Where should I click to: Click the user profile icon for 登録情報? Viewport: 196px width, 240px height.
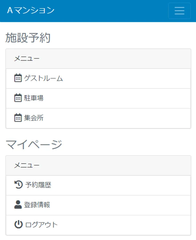(x=18, y=205)
